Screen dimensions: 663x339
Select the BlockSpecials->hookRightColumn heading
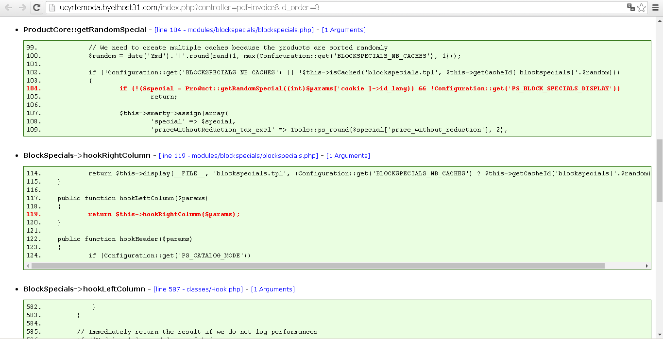click(87, 155)
